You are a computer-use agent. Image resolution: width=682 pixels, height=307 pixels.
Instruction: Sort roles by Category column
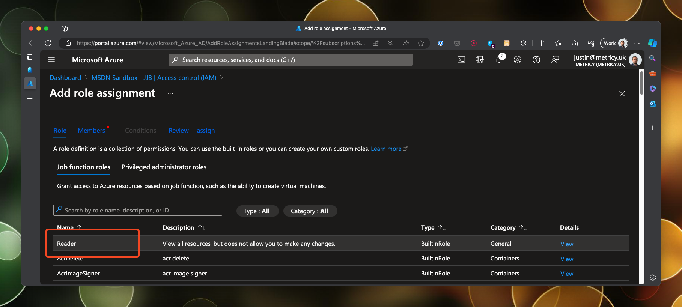pos(509,227)
